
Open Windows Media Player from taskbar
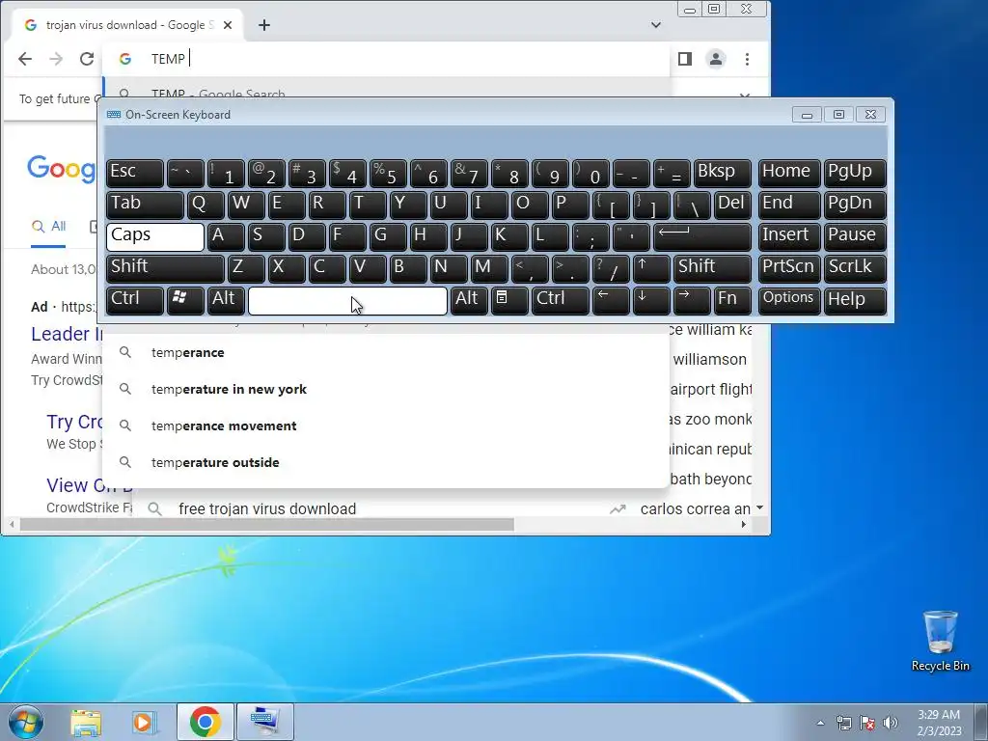(x=145, y=722)
